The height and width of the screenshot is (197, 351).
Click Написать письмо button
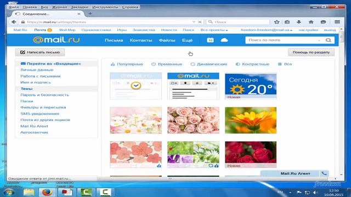point(40,53)
